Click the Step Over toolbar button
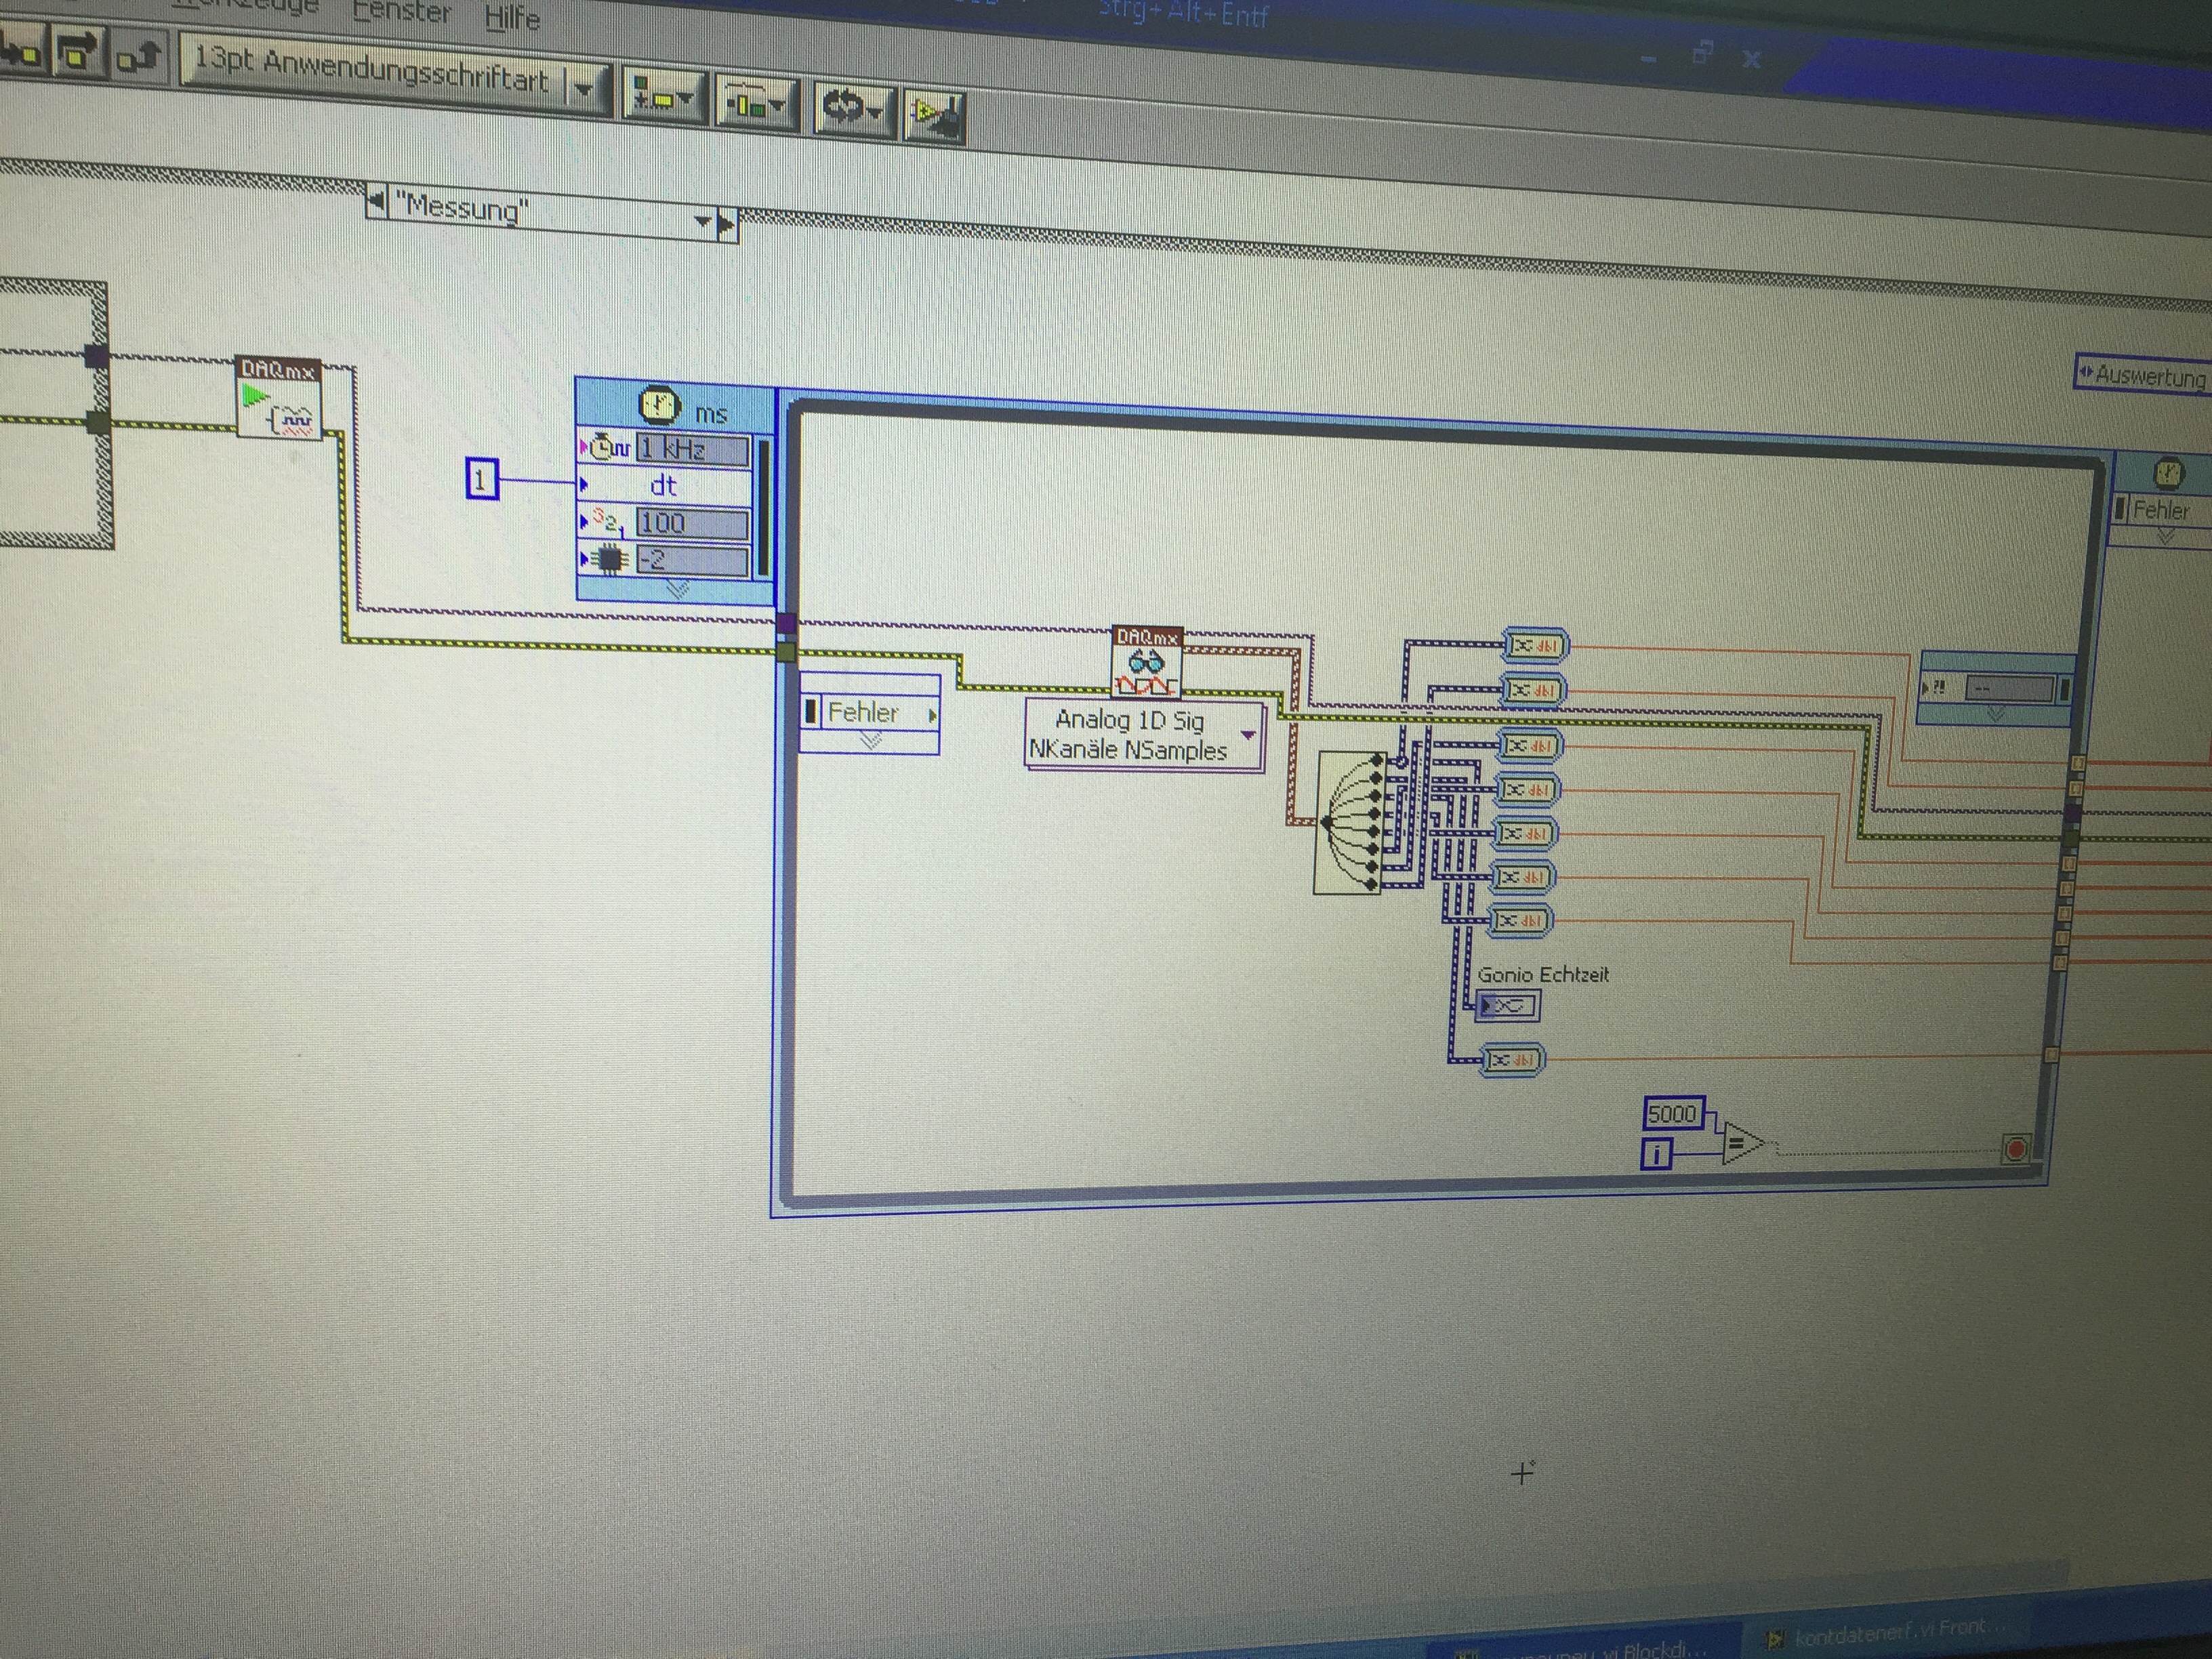 pos(80,52)
